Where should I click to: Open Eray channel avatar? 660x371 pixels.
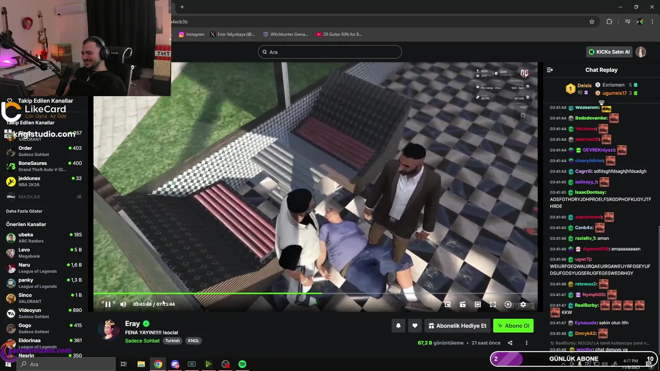click(108, 330)
